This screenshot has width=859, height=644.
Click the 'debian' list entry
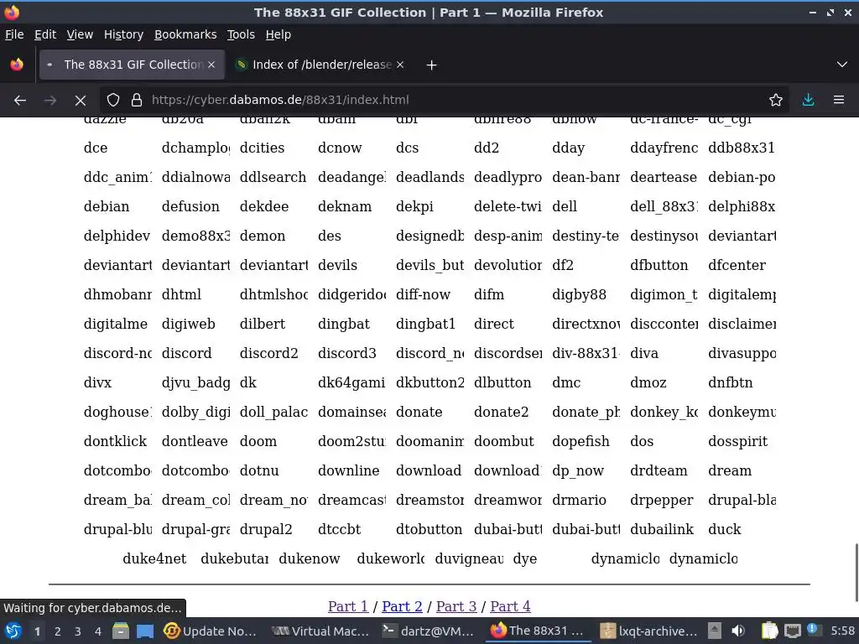[x=107, y=206]
